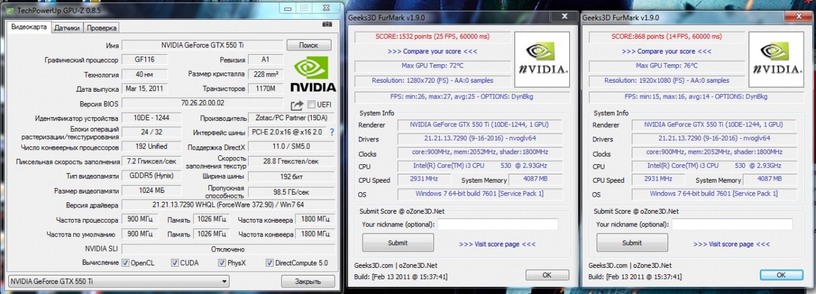816x294 pixels.
Task: Click nickname field in the 868-point FurMark window
Action: click(x=732, y=224)
